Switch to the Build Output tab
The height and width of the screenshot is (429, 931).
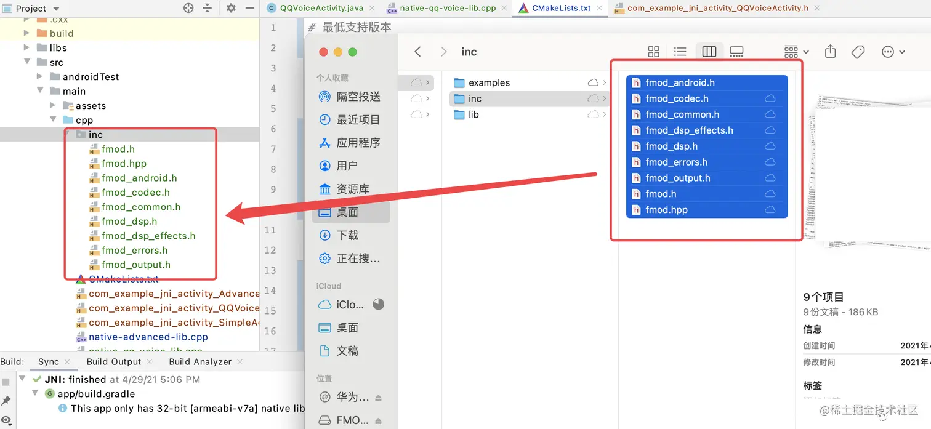pyautogui.click(x=113, y=361)
